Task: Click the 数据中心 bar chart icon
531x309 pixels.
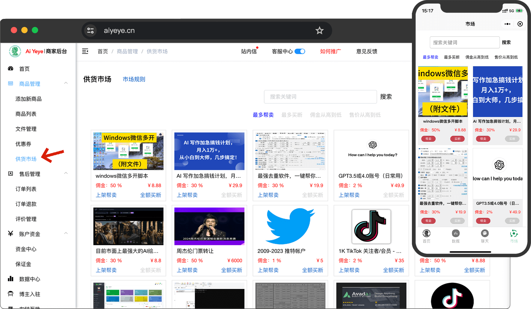Action: click(10, 279)
